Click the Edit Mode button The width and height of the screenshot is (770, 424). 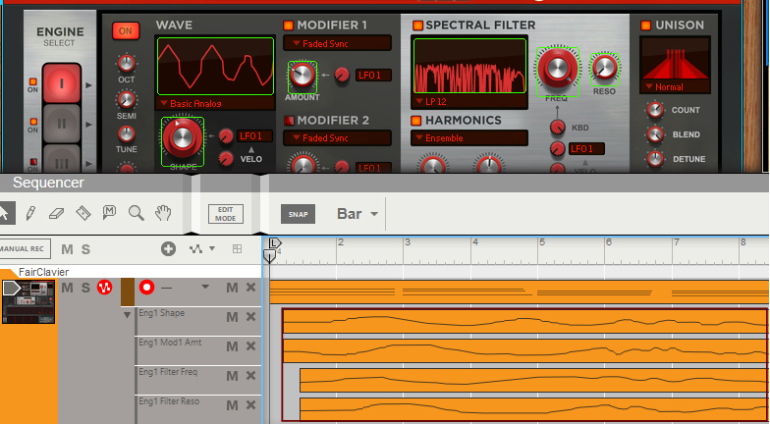tap(225, 214)
